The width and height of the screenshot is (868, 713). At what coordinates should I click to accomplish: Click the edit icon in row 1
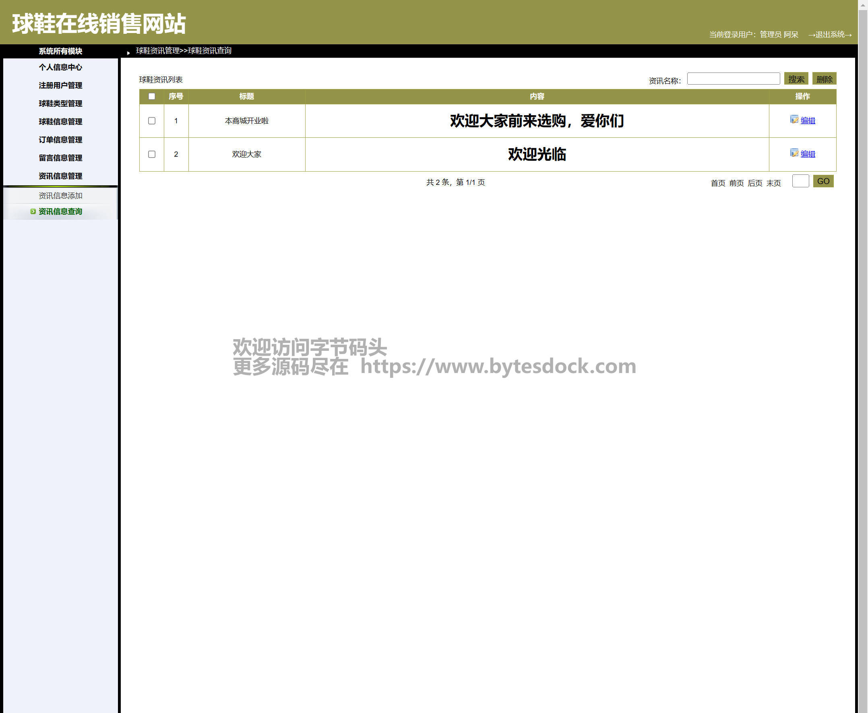(x=794, y=119)
